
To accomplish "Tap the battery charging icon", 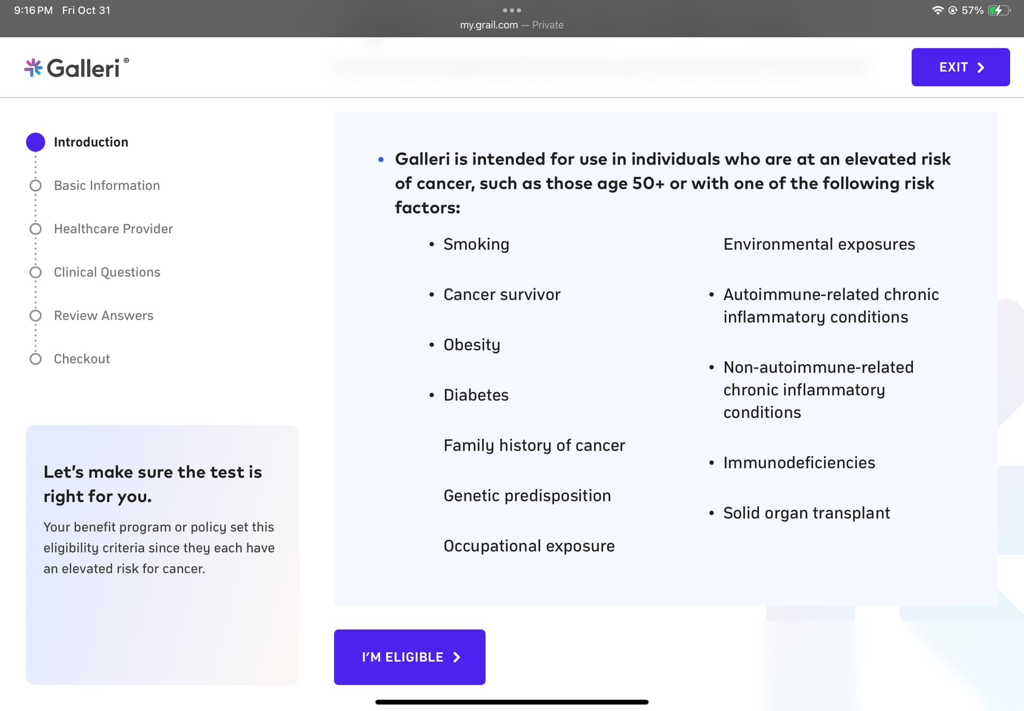I will coord(998,10).
